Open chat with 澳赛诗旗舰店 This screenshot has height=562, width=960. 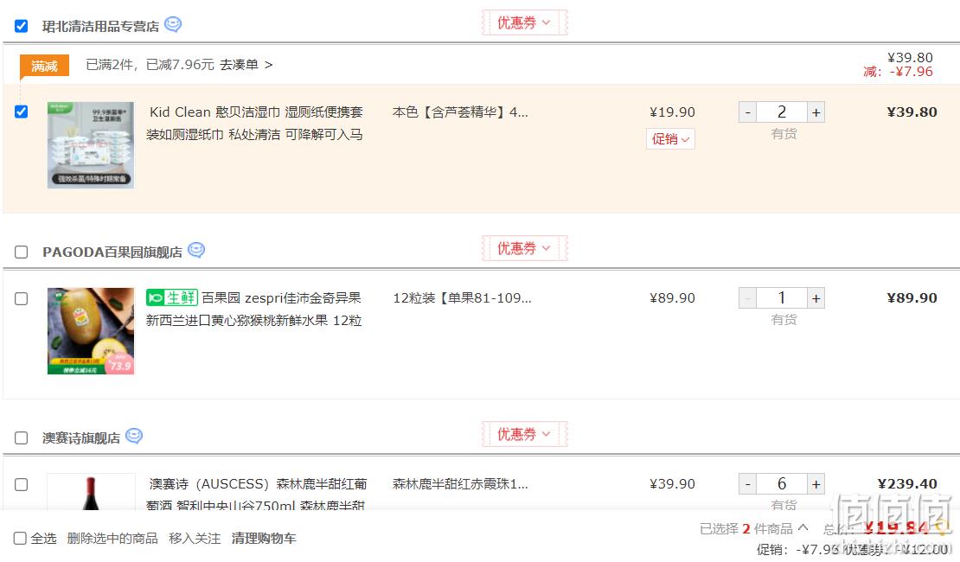(x=134, y=437)
